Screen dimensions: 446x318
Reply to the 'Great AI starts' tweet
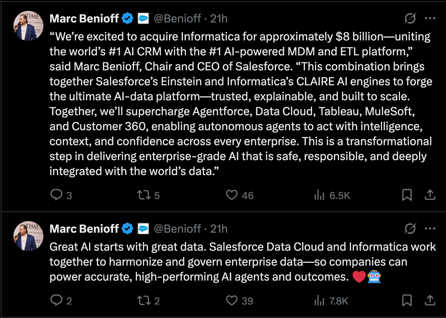tap(56, 300)
